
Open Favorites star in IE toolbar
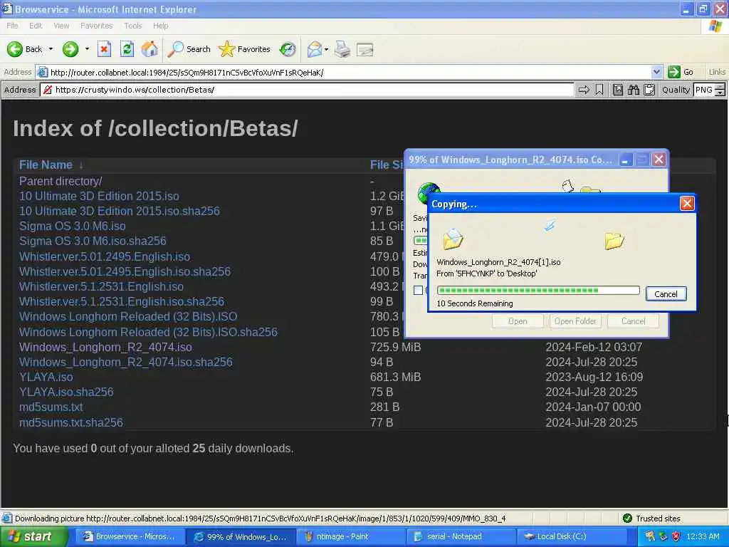245,49
